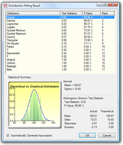Viewport: 123px width, 145px height.
Task: Click the Distribution Fitting Result app icon
Action: pos(5,6)
